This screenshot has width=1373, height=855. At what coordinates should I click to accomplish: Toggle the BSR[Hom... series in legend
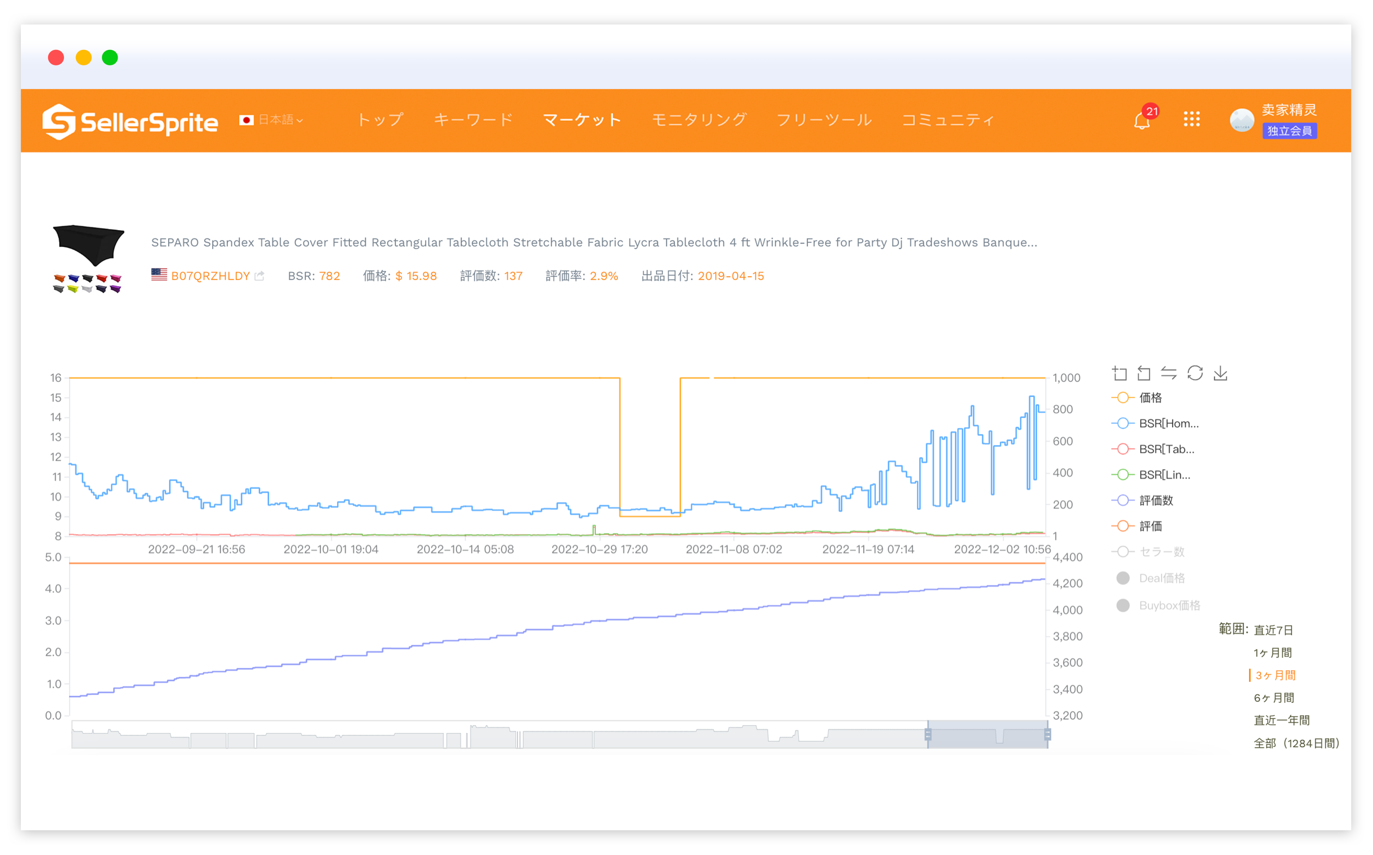[1154, 424]
